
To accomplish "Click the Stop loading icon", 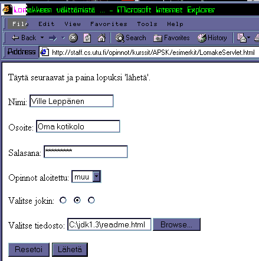I will [73, 38].
